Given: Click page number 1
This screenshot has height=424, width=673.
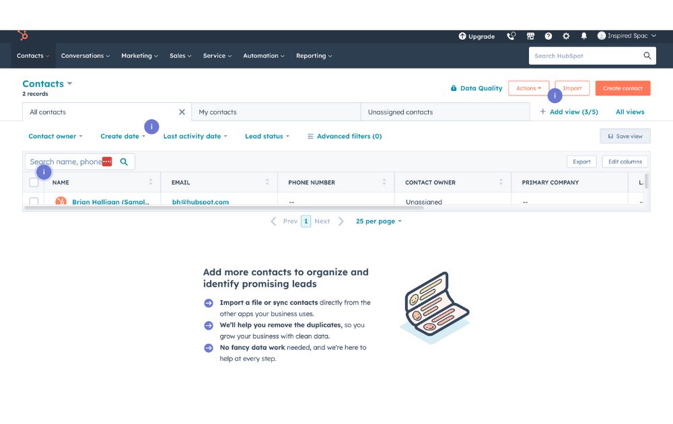Looking at the screenshot, I should pyautogui.click(x=306, y=221).
